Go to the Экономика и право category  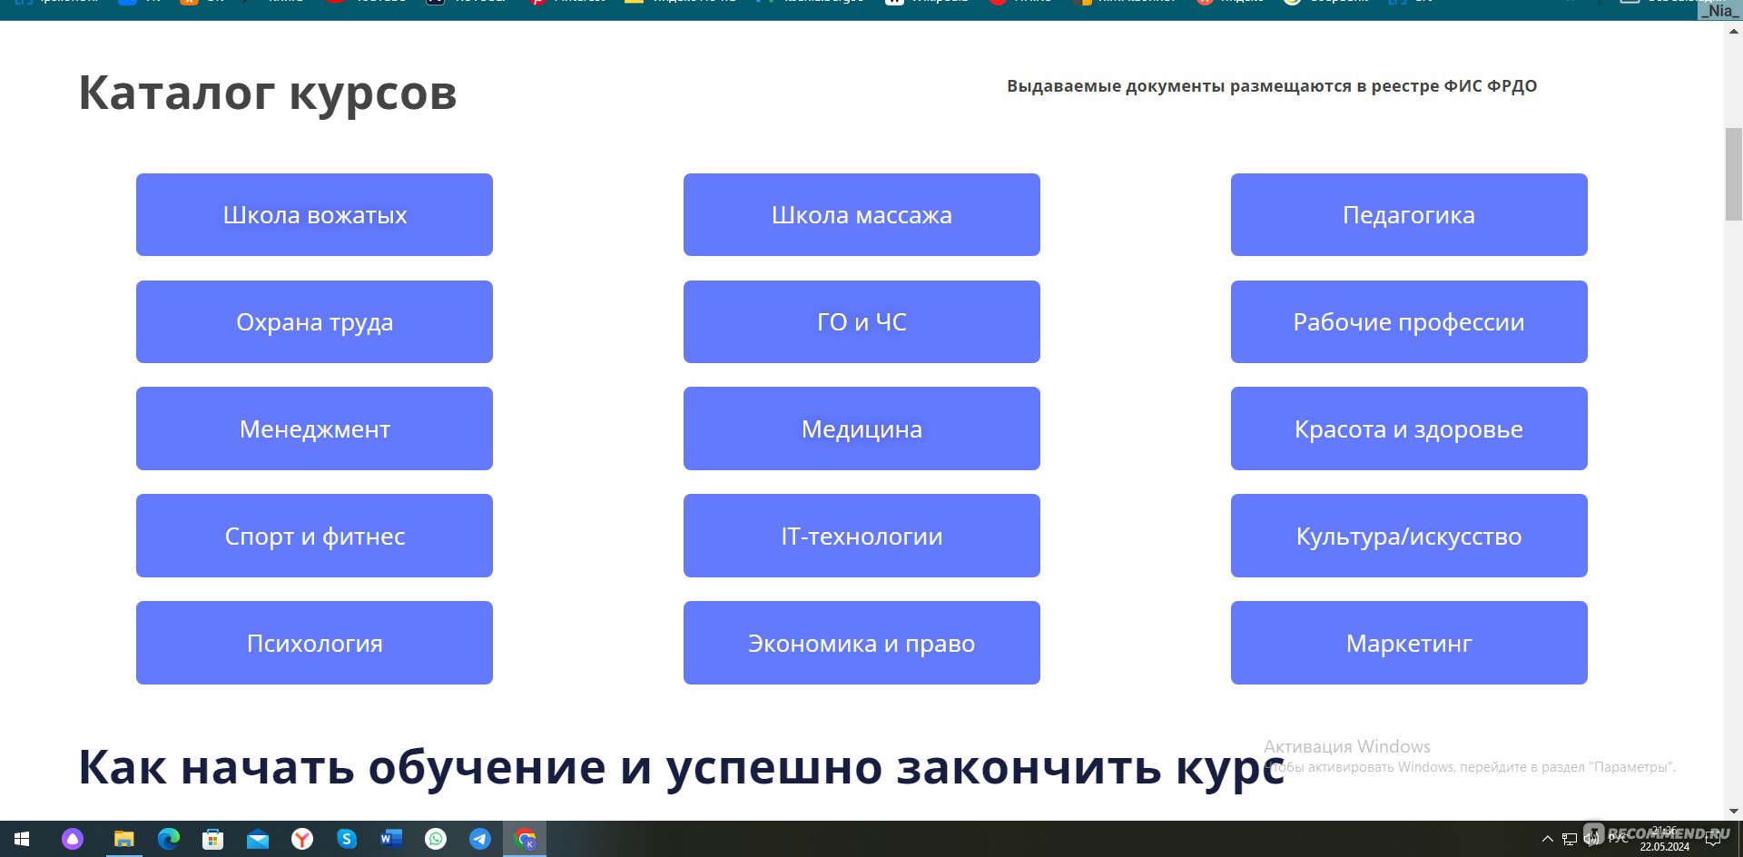pos(862,643)
